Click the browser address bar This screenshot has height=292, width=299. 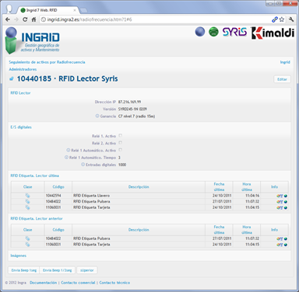156,19
